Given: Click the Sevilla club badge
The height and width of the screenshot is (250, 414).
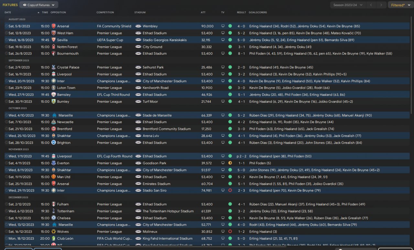Looking at the screenshot, I should pos(54,40).
